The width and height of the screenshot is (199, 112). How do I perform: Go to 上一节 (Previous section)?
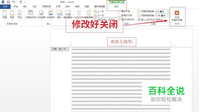pos(99,11)
